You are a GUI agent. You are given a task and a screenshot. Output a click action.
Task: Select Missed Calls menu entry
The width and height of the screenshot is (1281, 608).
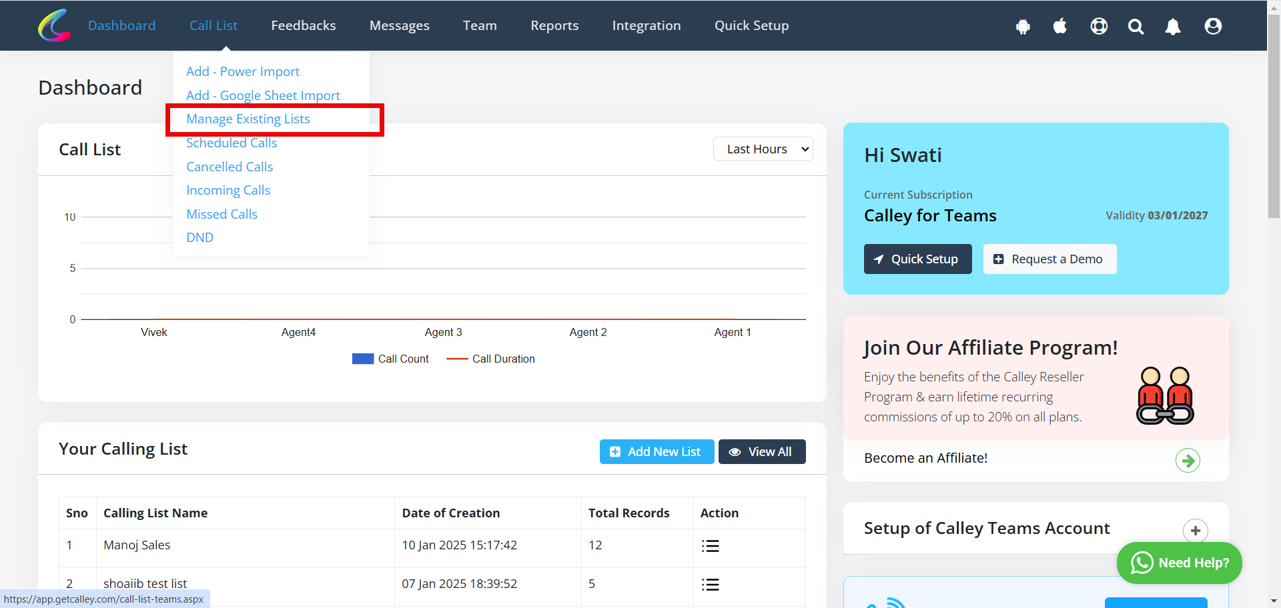(x=222, y=214)
